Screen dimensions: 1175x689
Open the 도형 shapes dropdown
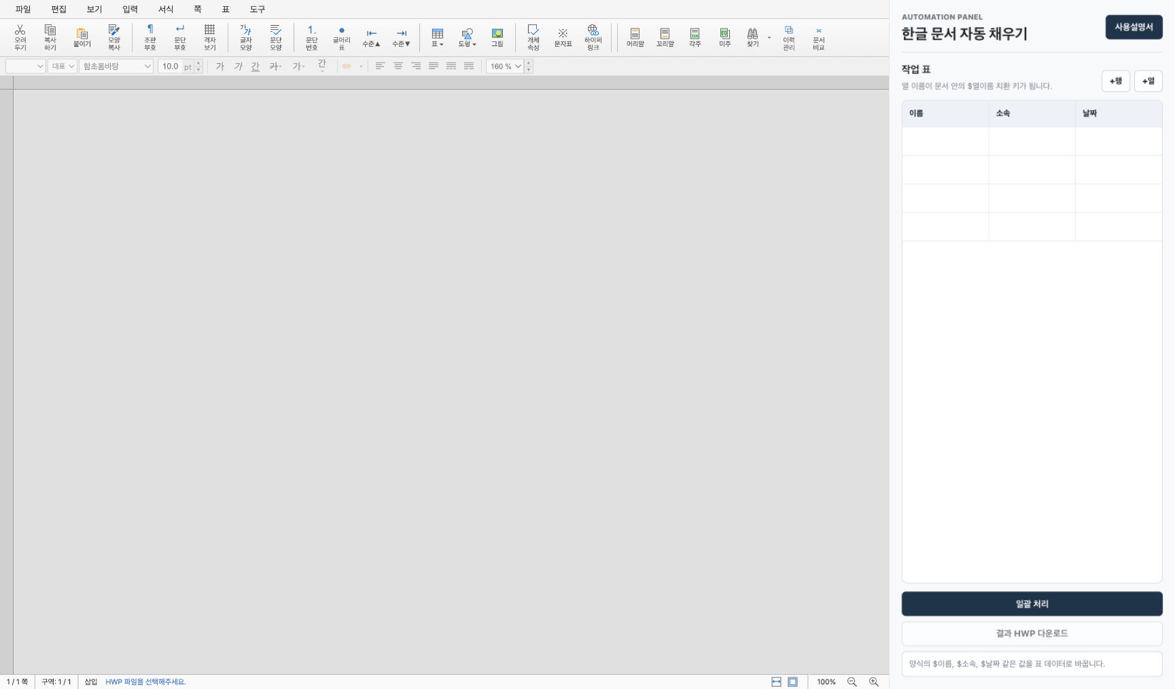pos(468,37)
